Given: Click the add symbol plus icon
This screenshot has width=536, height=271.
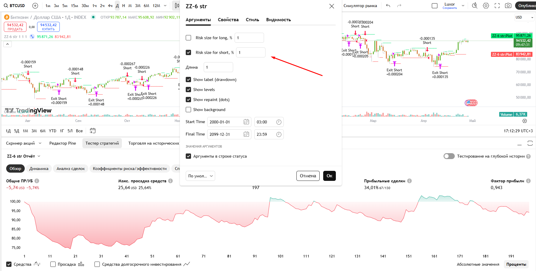Looking at the screenshot, I should (35, 6).
